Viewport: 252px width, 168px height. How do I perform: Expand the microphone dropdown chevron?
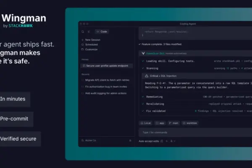pos(175,141)
